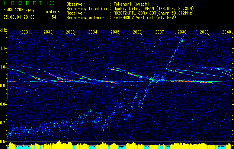Click time marker 2038
The image size is (234, 149).
coord(182,32)
